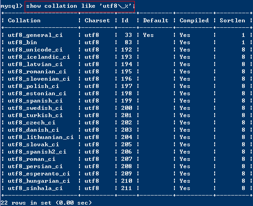Click the utf8_turkish_ci collation name
The image size is (253, 206).
[35, 115]
